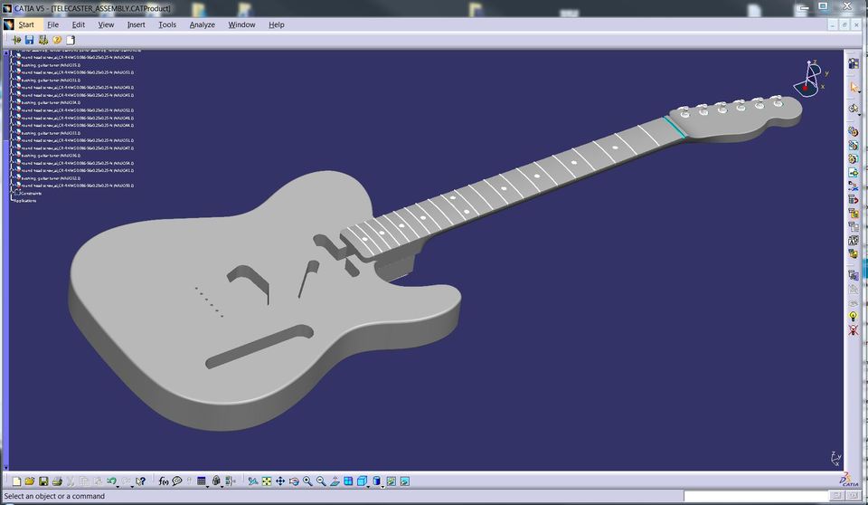Click the New Product icon in right toolbar
The width and height of the screenshot is (868, 505).
853,145
